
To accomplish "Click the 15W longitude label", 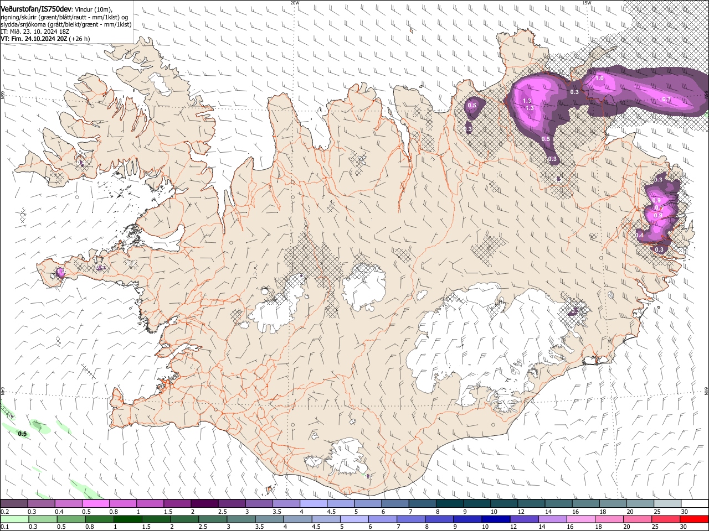I will (x=587, y=3).
